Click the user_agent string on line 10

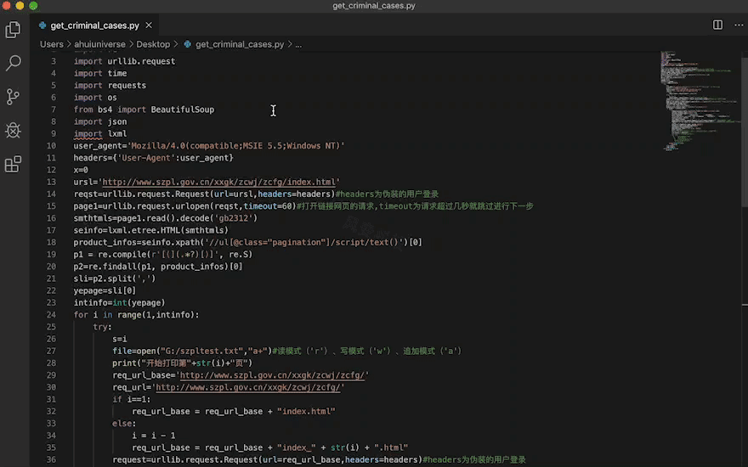click(x=237, y=146)
